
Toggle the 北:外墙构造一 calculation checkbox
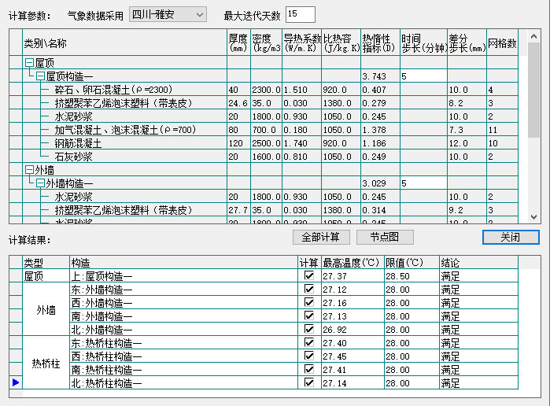click(x=309, y=330)
